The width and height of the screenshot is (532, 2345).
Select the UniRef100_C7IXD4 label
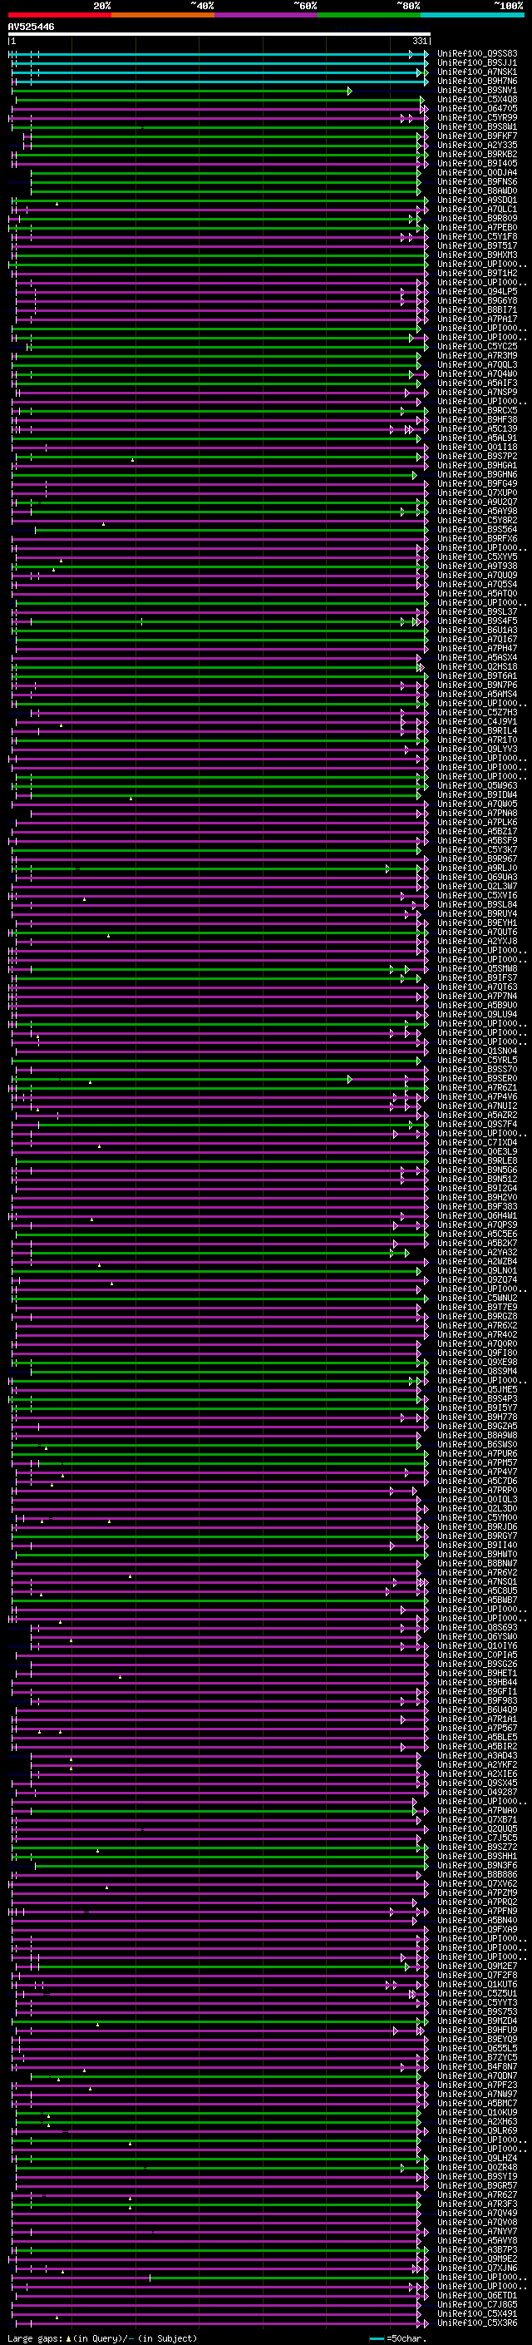point(477,1142)
